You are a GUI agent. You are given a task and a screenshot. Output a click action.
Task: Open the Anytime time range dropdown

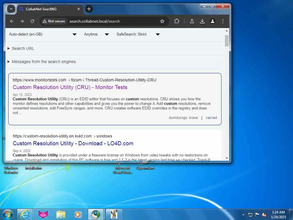(x=96, y=34)
